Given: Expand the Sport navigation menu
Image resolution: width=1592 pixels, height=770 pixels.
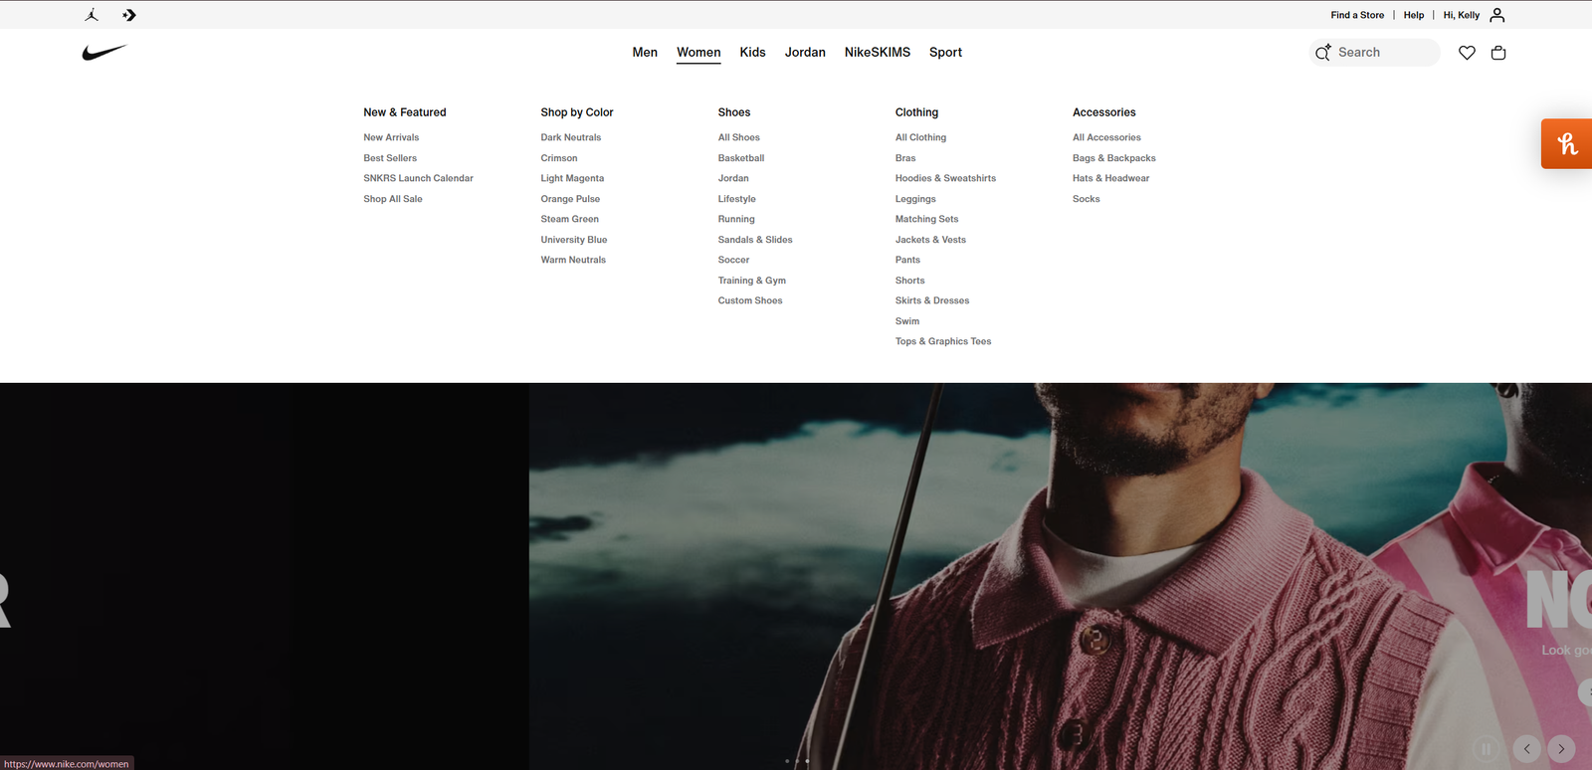Looking at the screenshot, I should click(945, 53).
